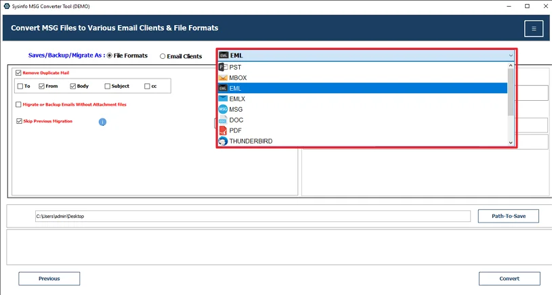Image resolution: width=552 pixels, height=295 pixels.
Task: Click the PST format icon in list
Action: [x=223, y=67]
